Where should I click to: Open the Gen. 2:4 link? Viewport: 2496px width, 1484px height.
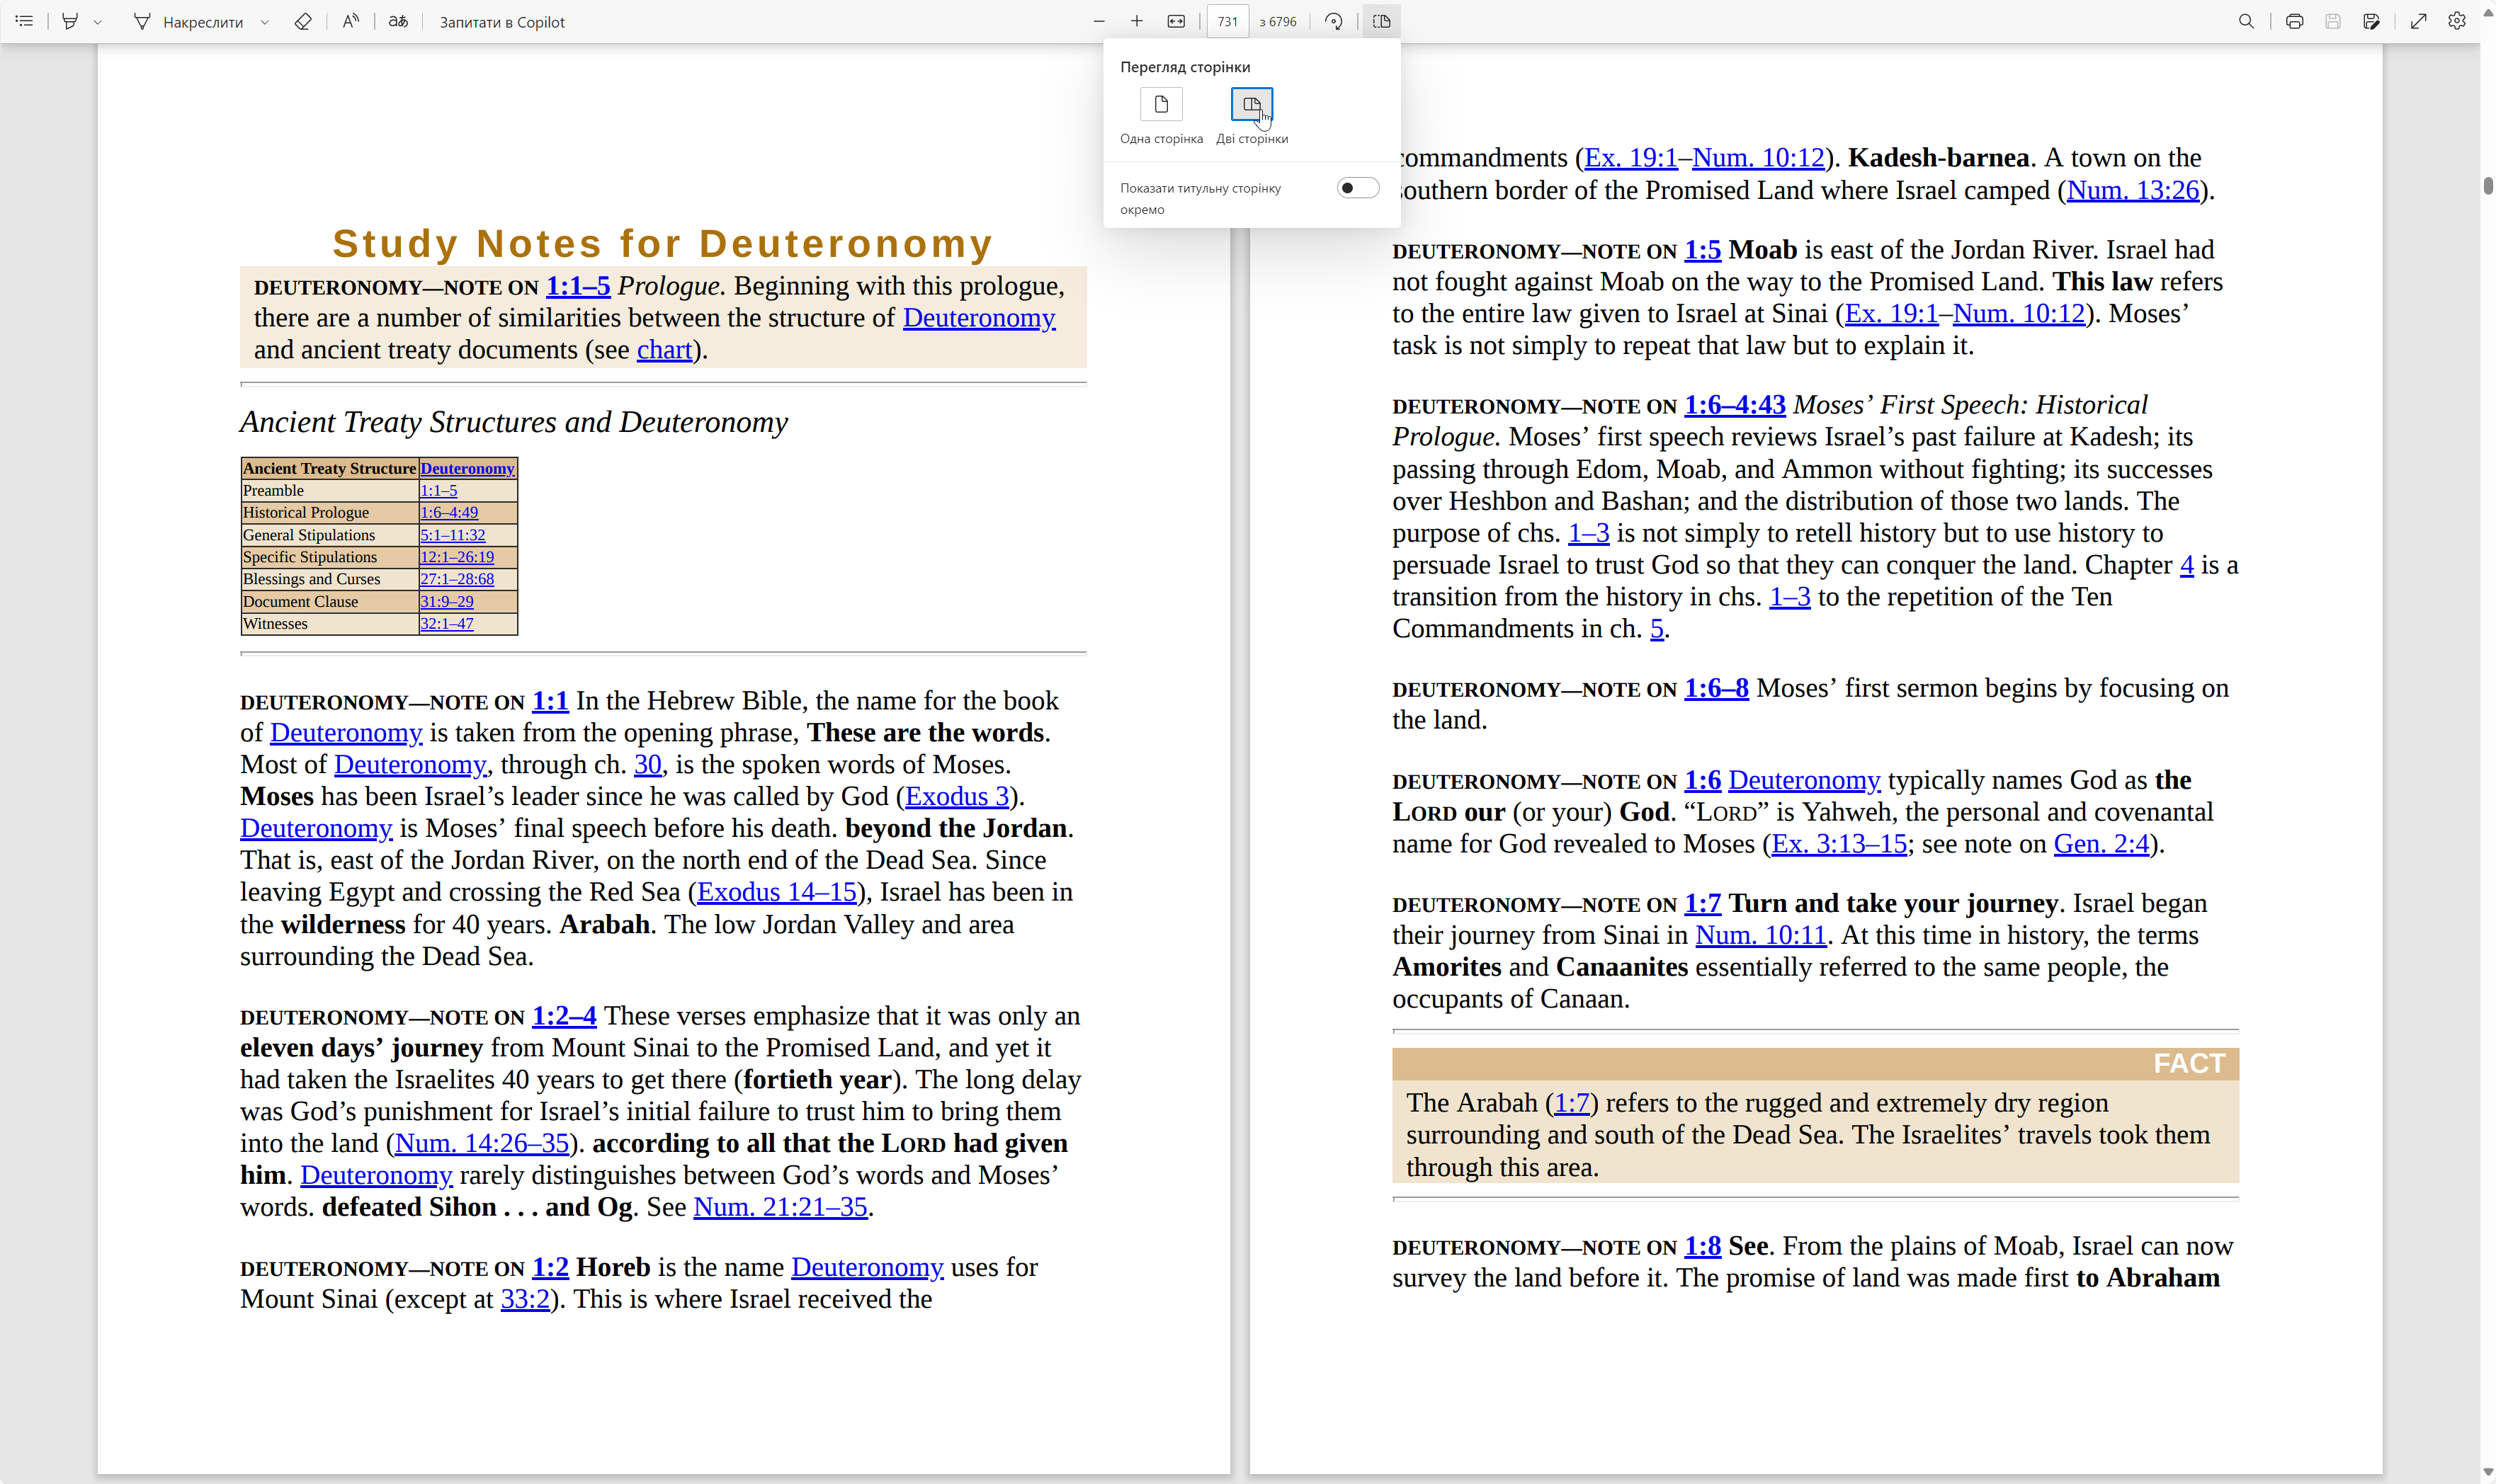point(2101,844)
